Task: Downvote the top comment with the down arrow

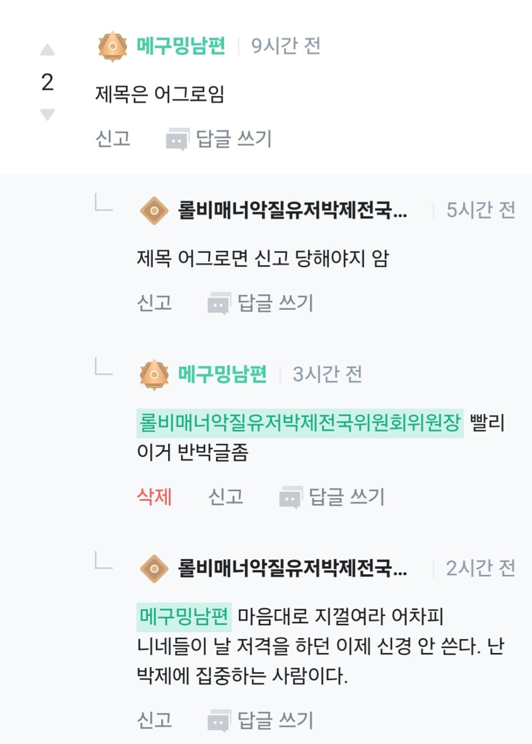Action: 47,114
